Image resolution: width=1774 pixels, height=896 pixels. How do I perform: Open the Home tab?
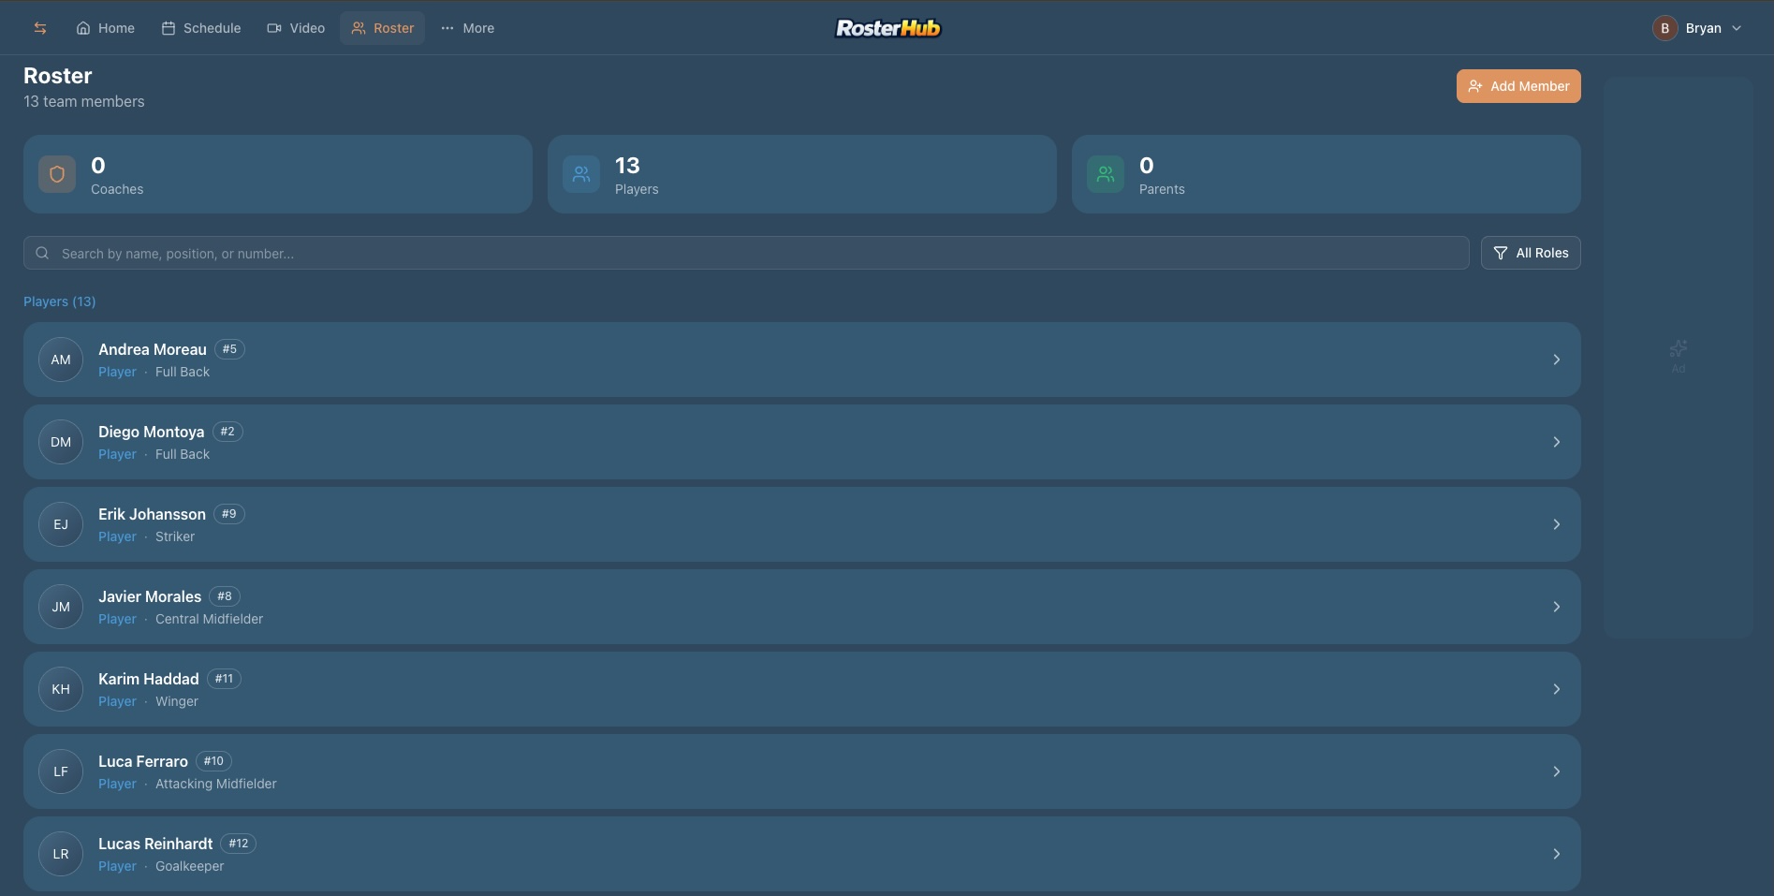click(x=106, y=28)
